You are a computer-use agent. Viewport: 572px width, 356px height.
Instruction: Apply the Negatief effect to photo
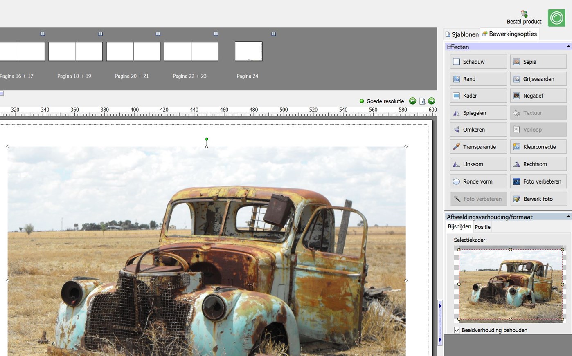click(x=538, y=96)
